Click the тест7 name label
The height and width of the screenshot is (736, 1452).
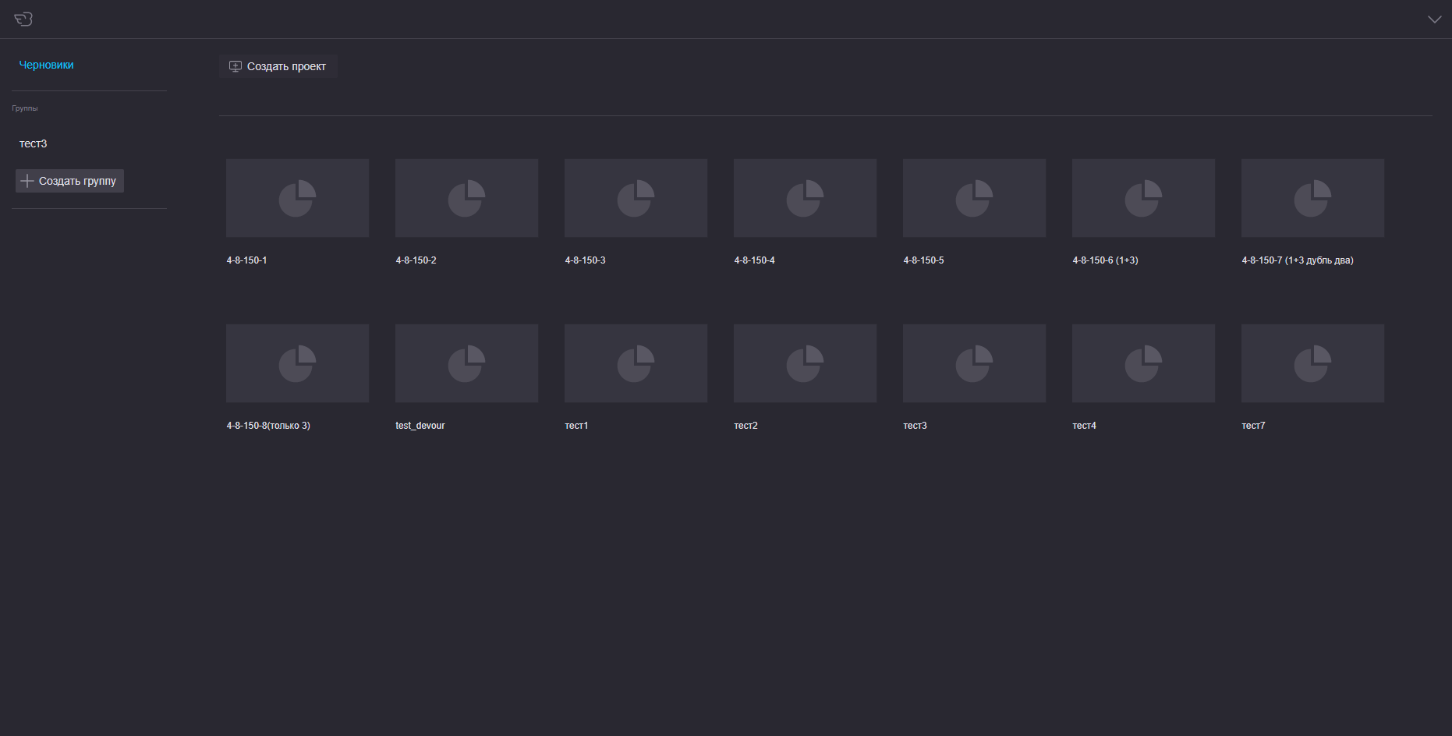(x=1253, y=426)
